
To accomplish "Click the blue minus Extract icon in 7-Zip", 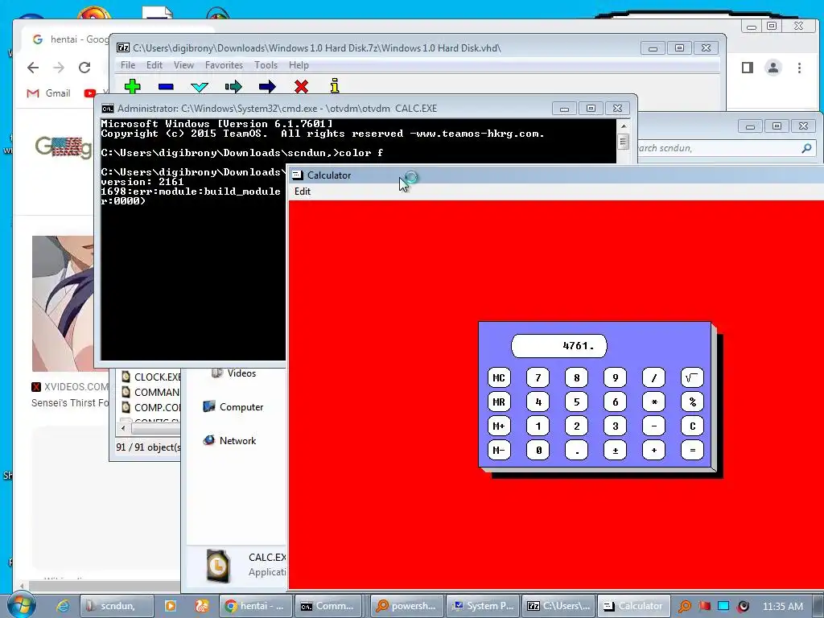I will [x=166, y=87].
